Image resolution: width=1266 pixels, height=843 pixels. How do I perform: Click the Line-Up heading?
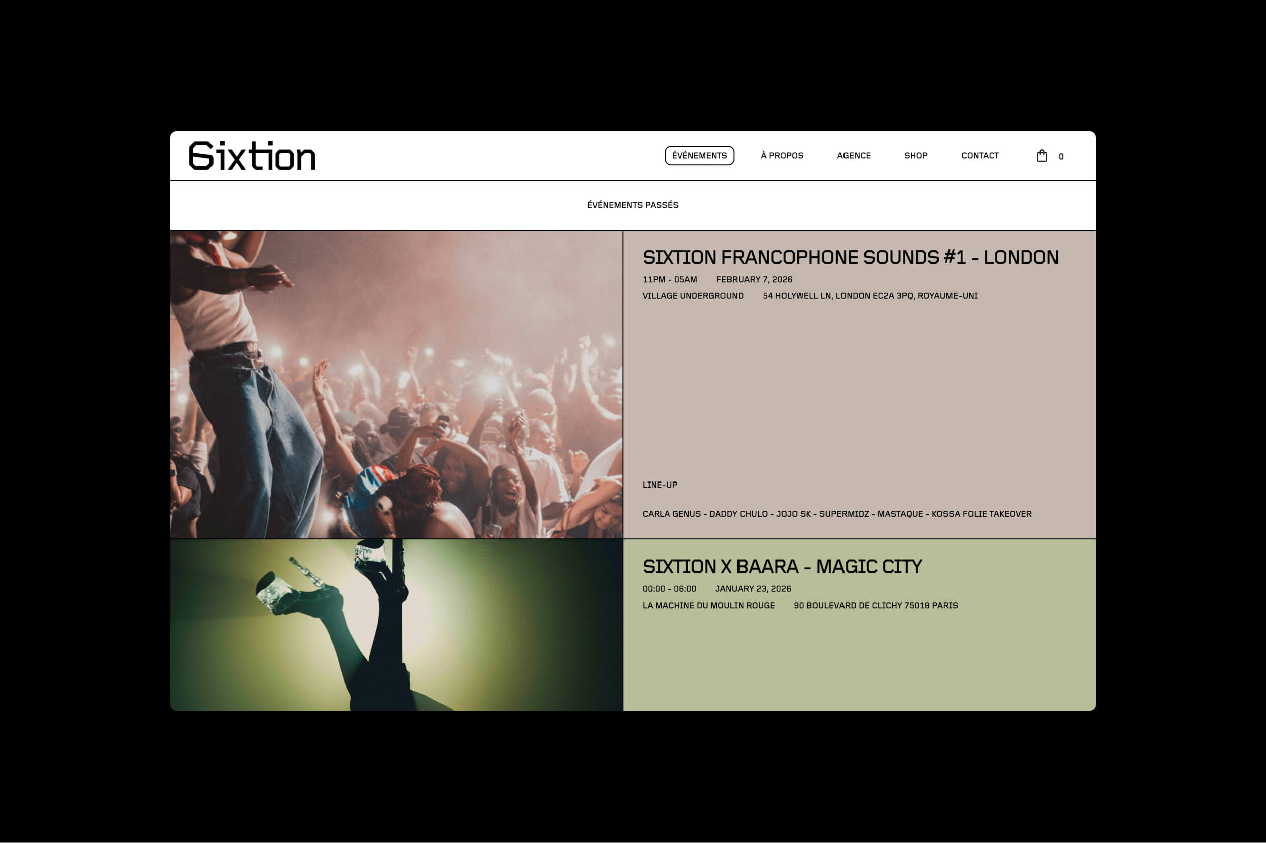(x=659, y=485)
